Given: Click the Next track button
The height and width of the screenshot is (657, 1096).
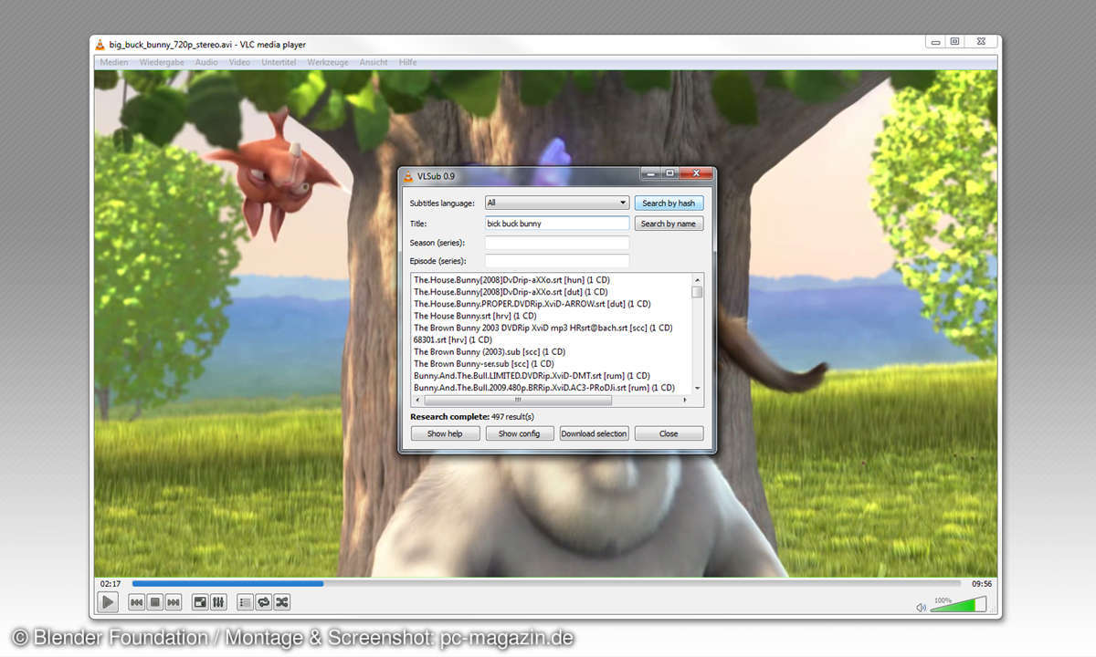Looking at the screenshot, I should click(173, 602).
